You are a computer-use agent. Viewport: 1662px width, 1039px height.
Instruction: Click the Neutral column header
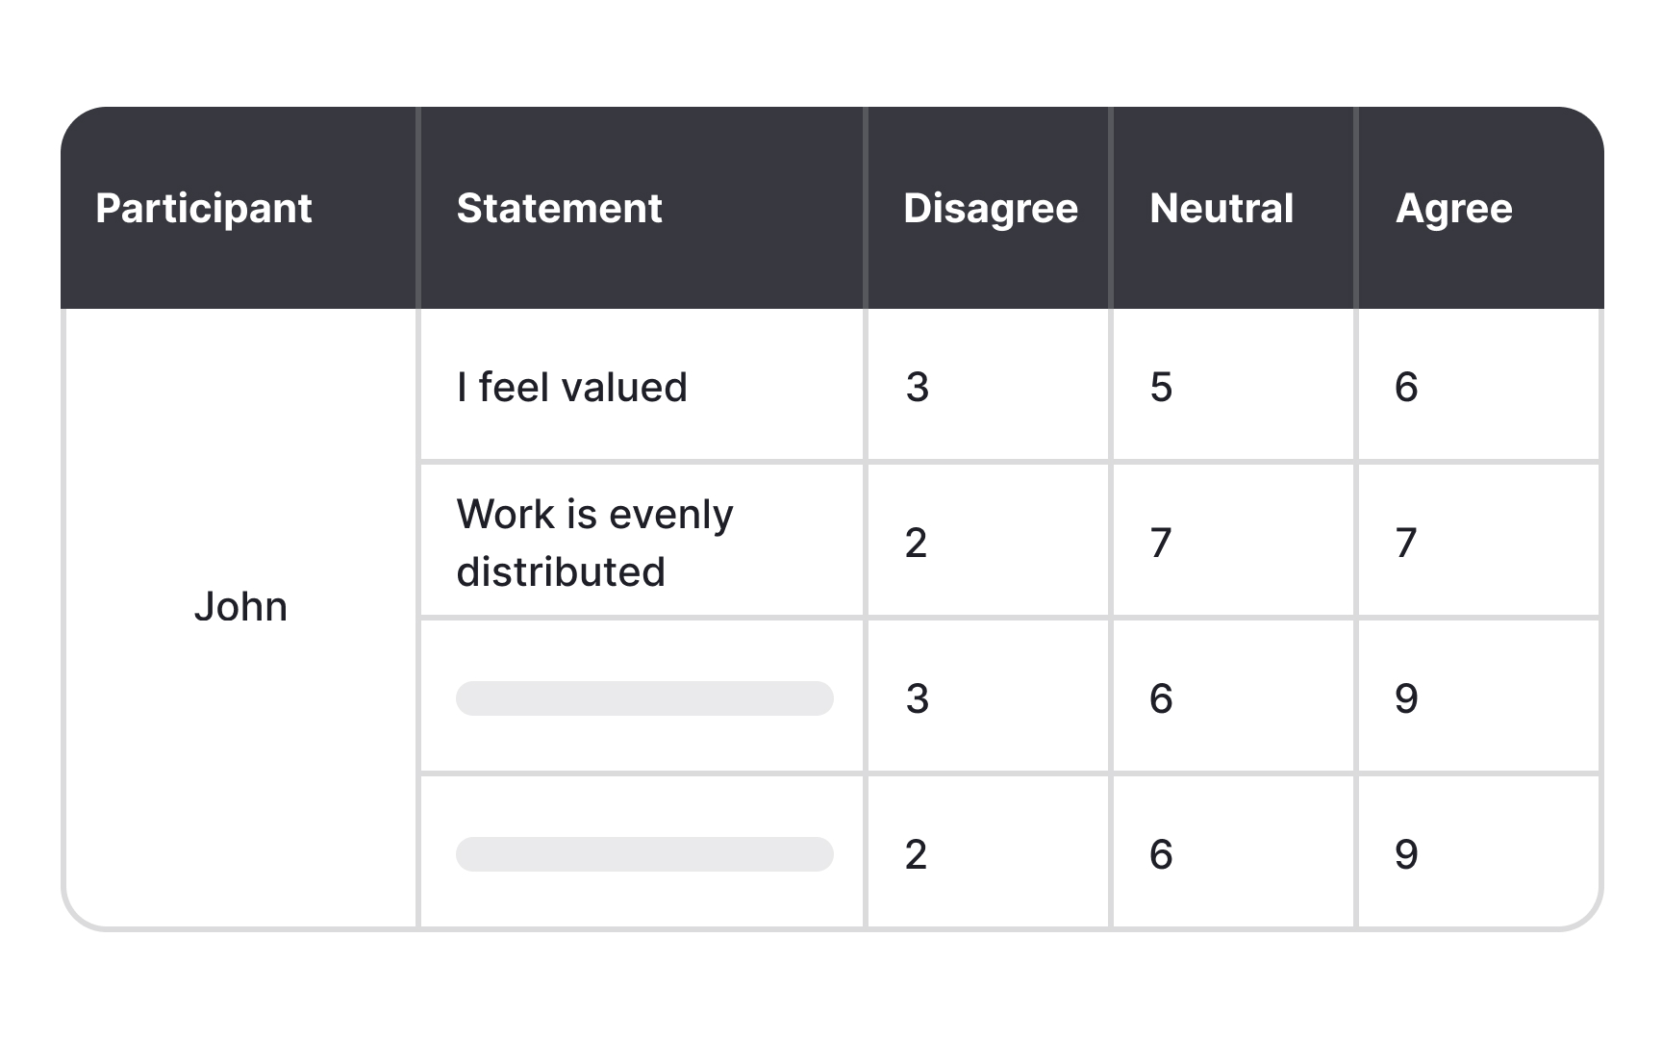tap(1221, 209)
